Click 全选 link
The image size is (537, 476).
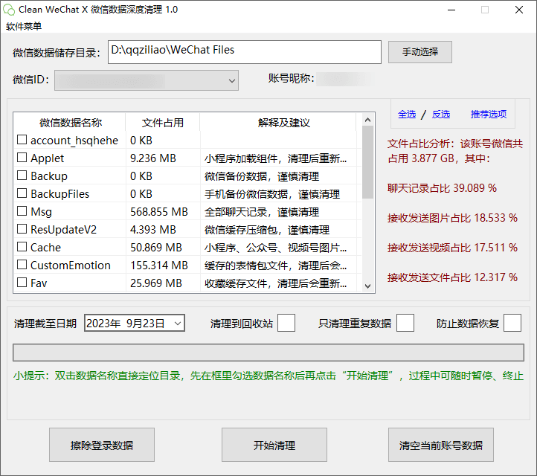(407, 115)
